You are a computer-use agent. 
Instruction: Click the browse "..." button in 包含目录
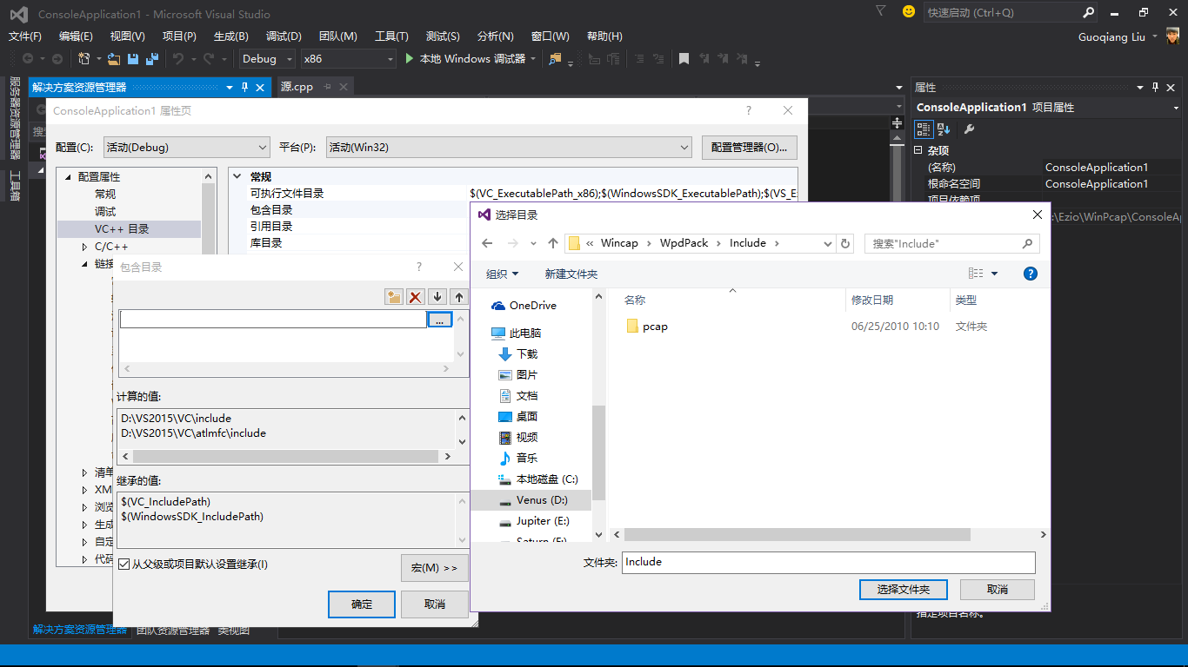point(440,320)
